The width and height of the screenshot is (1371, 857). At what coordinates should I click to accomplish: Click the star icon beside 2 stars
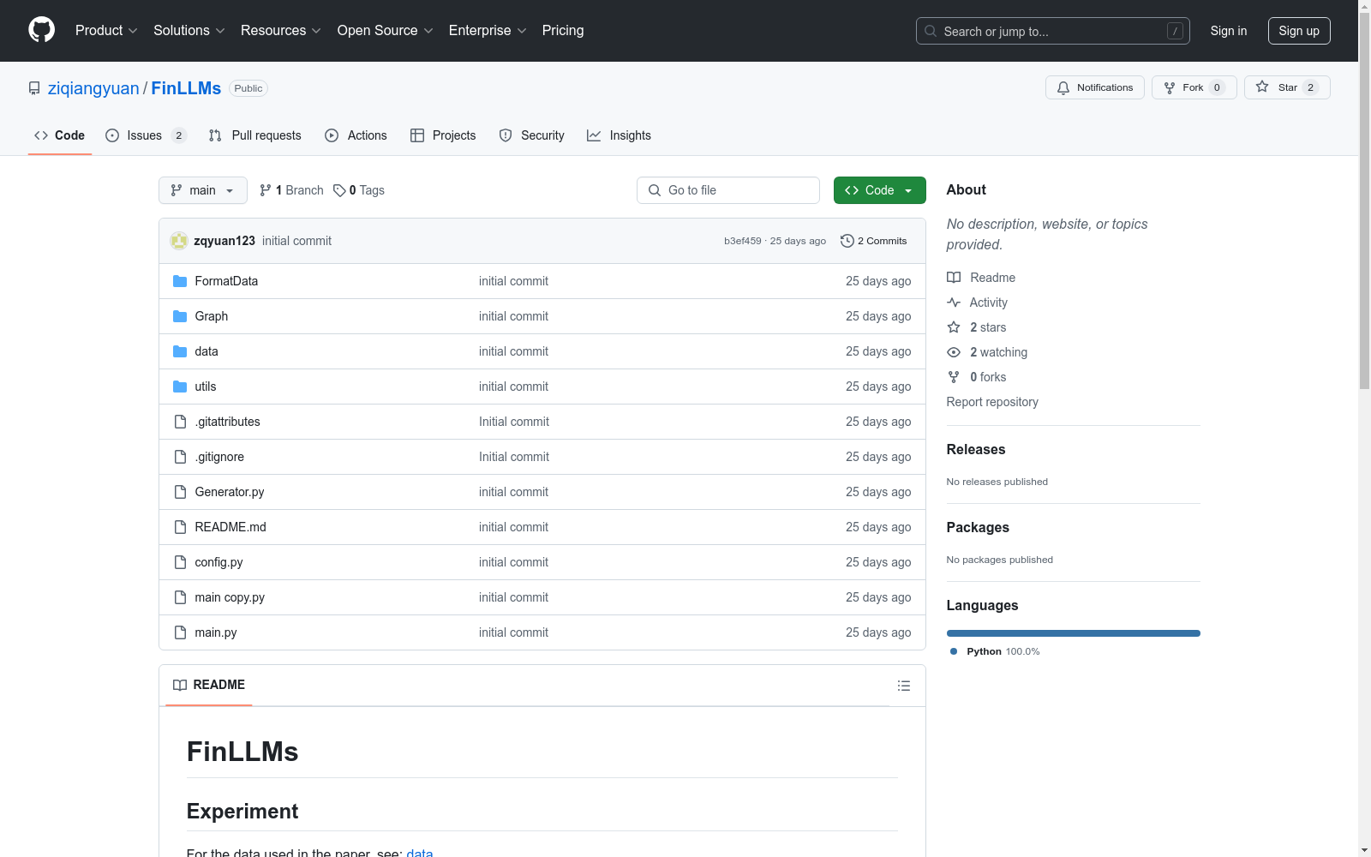[954, 327]
